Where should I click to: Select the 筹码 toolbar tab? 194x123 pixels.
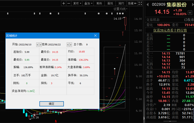[99, 3]
